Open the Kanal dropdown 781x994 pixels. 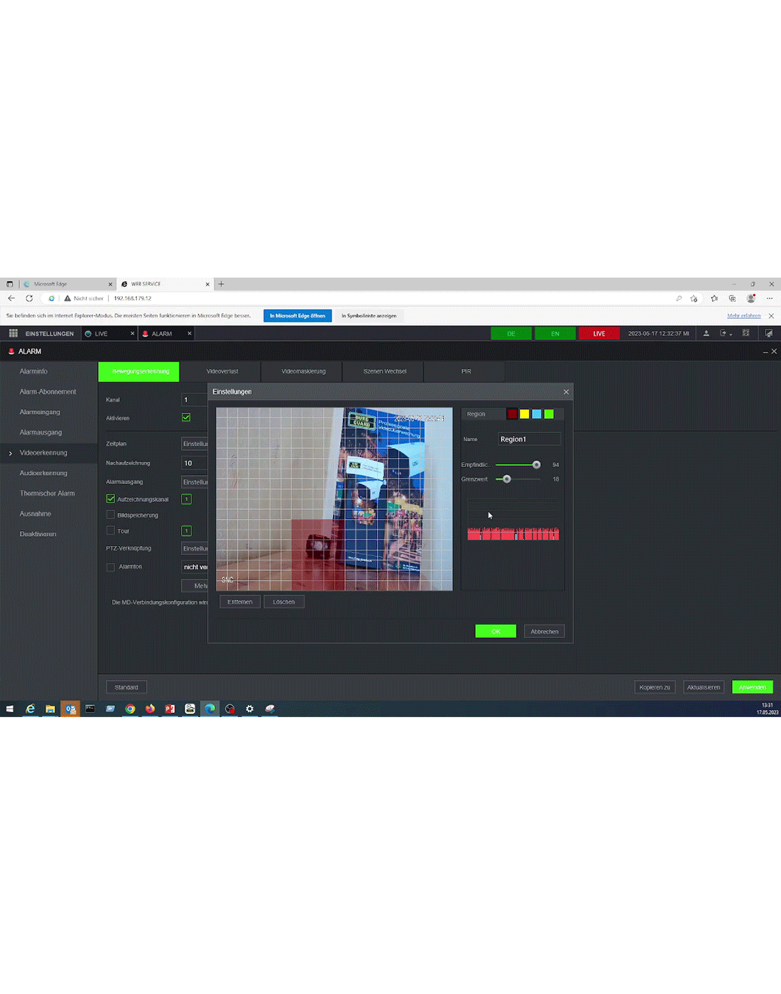coord(194,400)
